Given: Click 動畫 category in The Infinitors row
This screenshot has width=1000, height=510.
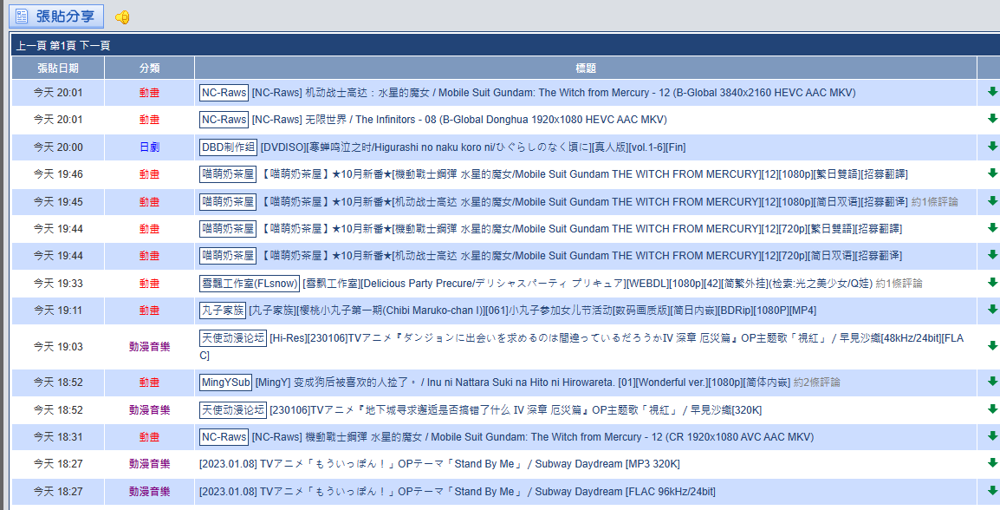Looking at the screenshot, I should (x=149, y=120).
